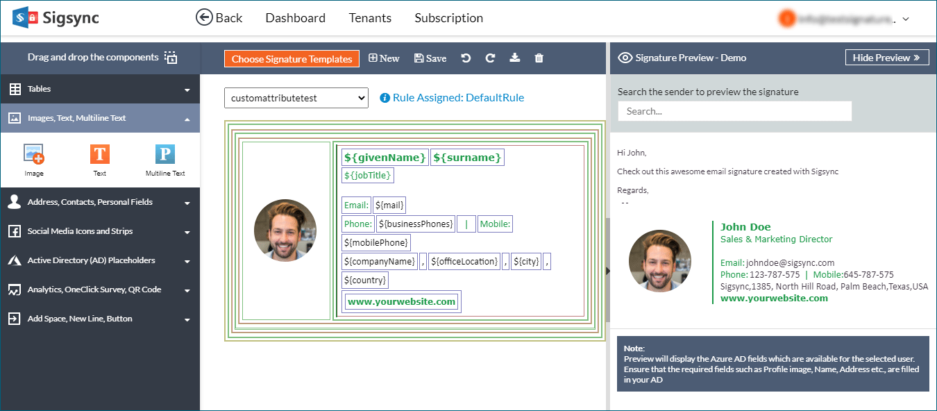Click the sender Search field
The height and width of the screenshot is (411, 937).
tap(734, 111)
